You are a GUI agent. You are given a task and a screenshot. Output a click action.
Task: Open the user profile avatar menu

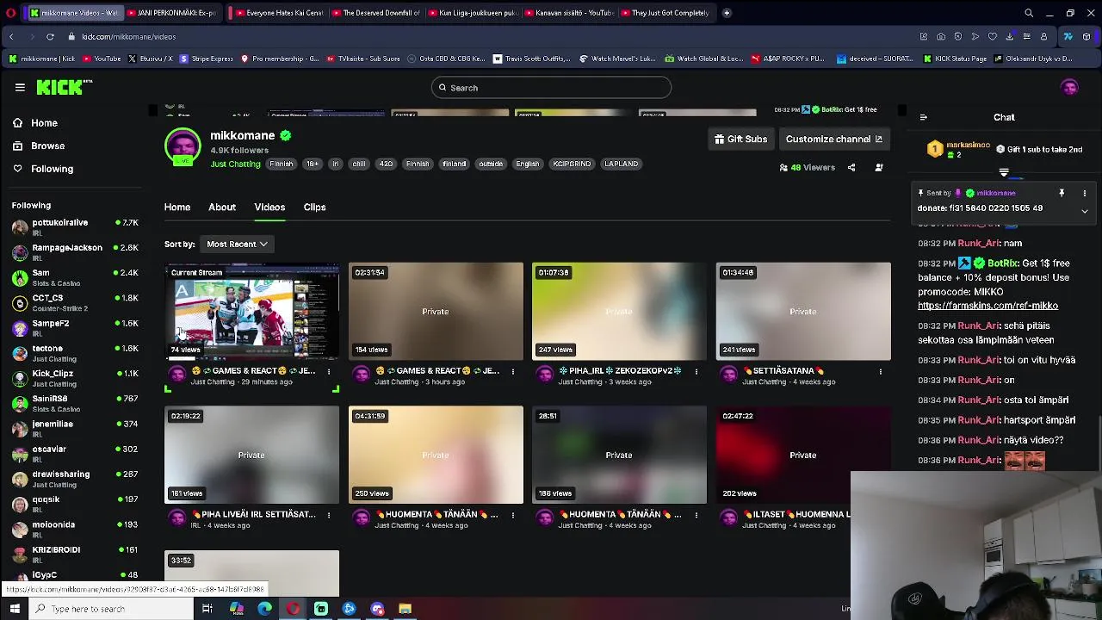click(1069, 87)
